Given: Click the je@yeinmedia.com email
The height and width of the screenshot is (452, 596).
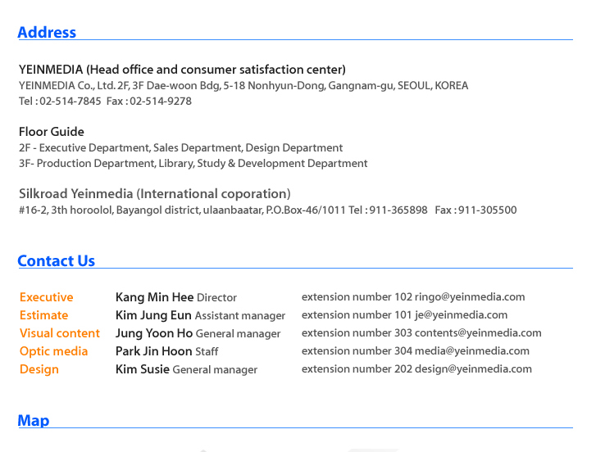Looking at the screenshot, I should pyautogui.click(x=461, y=315).
